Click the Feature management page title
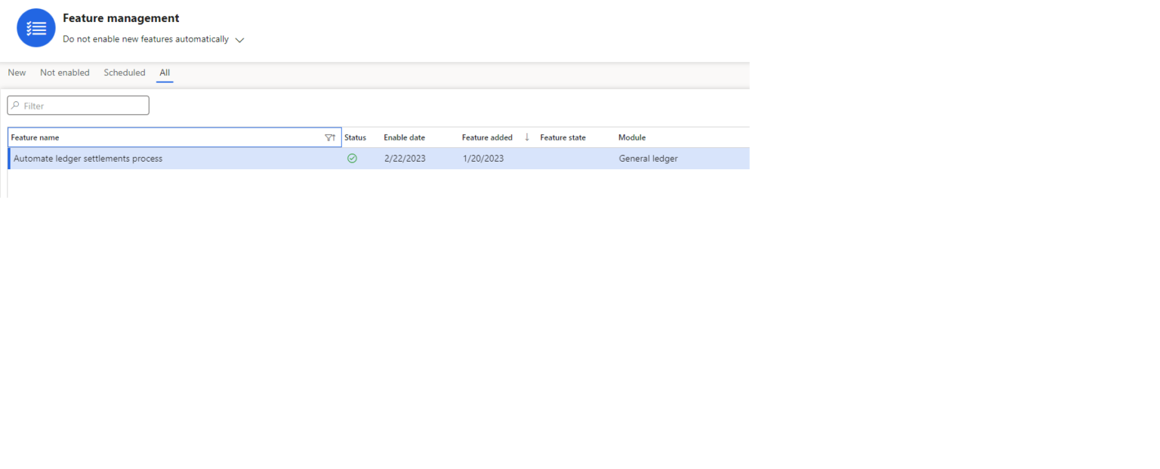The height and width of the screenshot is (469, 1160). click(121, 18)
